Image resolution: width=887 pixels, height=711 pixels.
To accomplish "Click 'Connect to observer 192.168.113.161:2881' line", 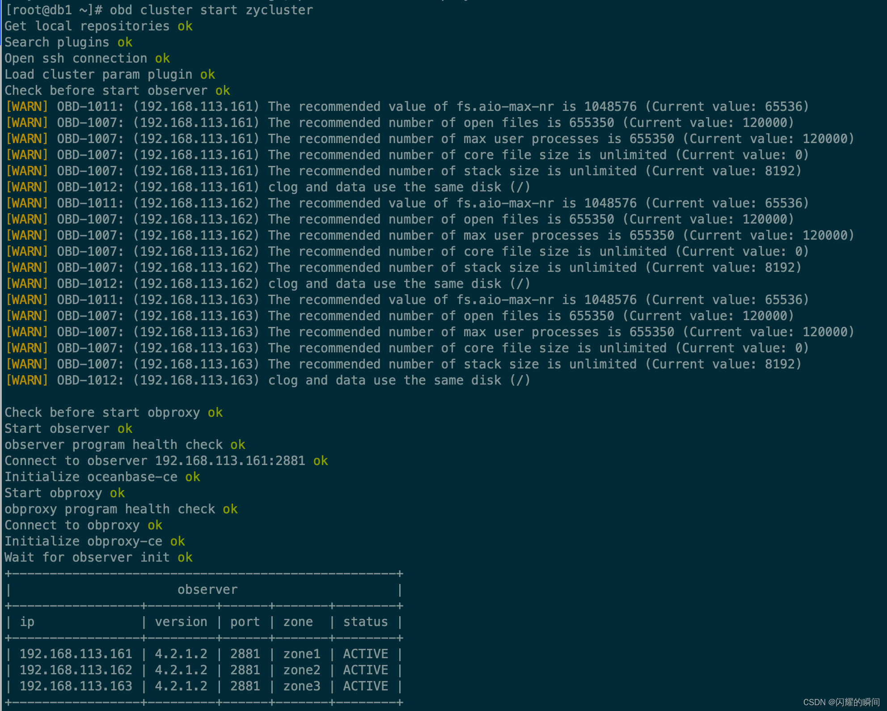I will (x=155, y=461).
